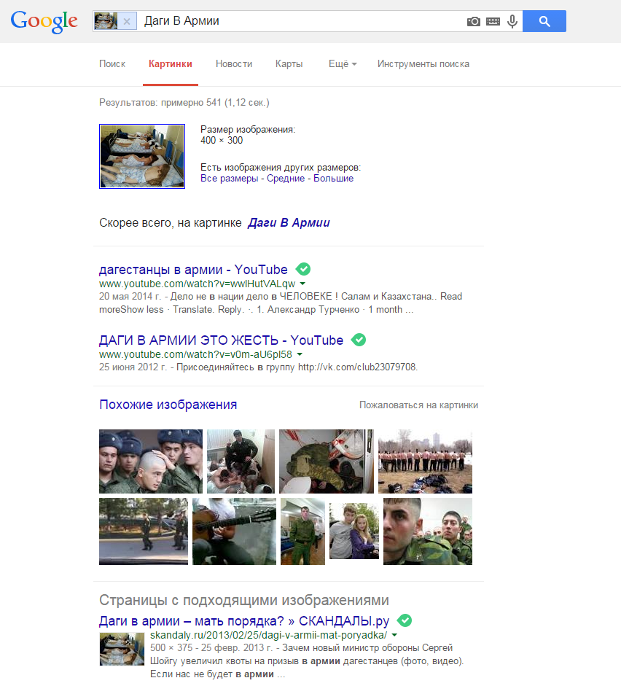This screenshot has height=686, width=621.
Task: Open the queried image thumbnail with beds
Action: [x=142, y=156]
